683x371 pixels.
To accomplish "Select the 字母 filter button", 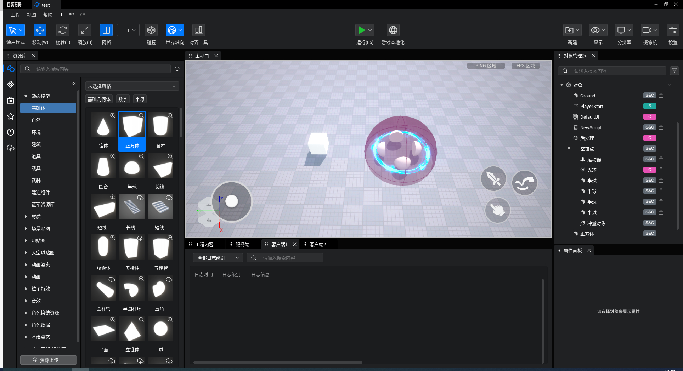I will click(140, 99).
